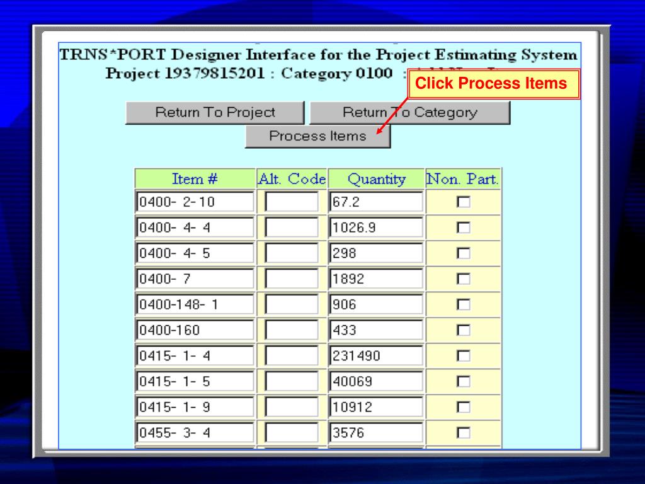Click the quantity field showing 231490
Viewport: 645px width, 484px height.
(x=376, y=355)
